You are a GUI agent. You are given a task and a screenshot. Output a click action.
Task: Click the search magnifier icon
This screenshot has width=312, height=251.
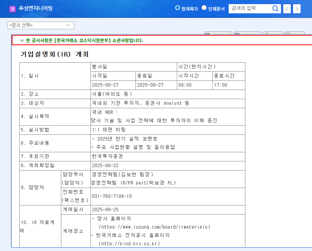click(275, 8)
